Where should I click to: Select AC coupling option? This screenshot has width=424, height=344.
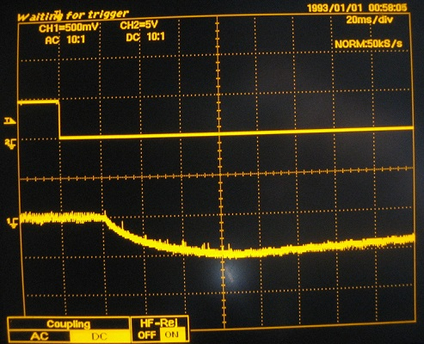pos(40,336)
